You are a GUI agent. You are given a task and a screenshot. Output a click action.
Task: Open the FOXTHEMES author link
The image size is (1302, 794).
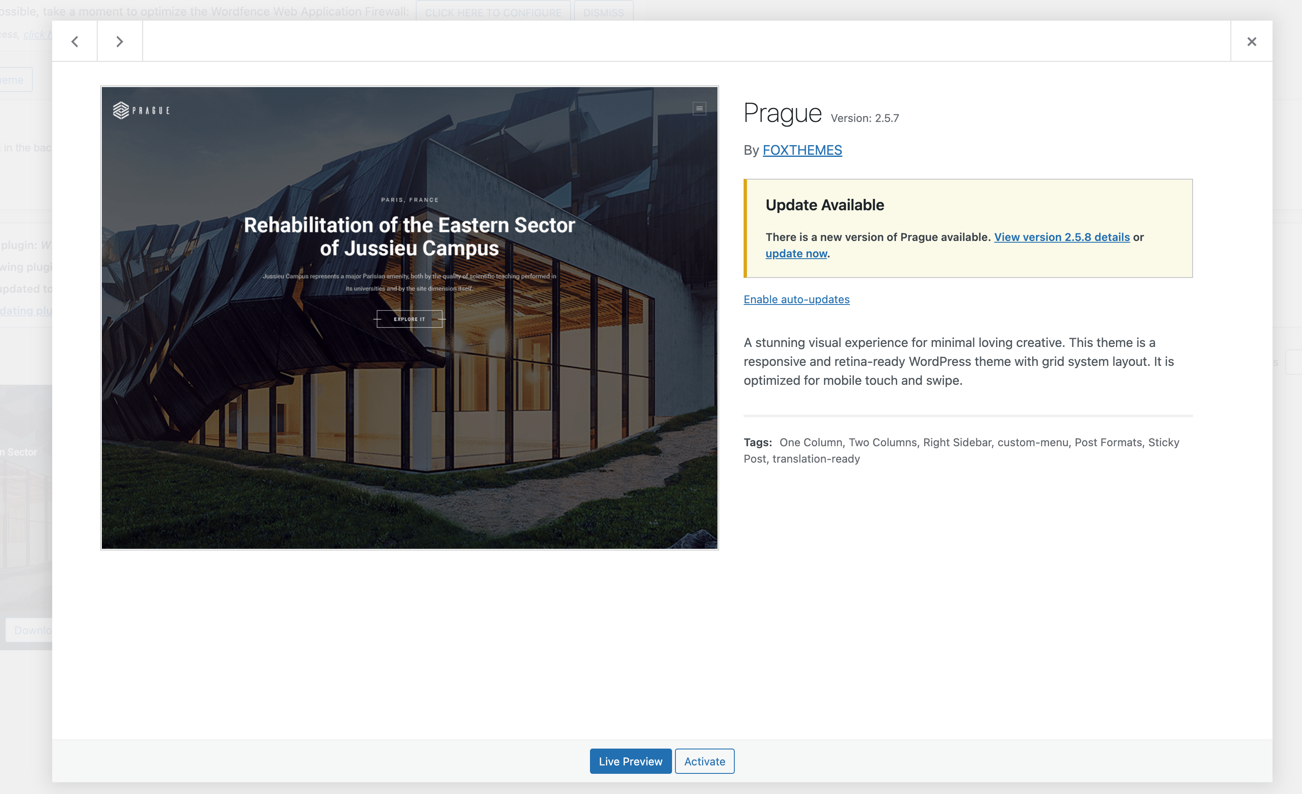802,150
